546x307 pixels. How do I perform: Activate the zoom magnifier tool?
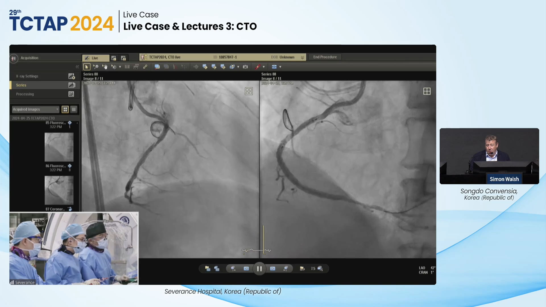click(x=96, y=67)
